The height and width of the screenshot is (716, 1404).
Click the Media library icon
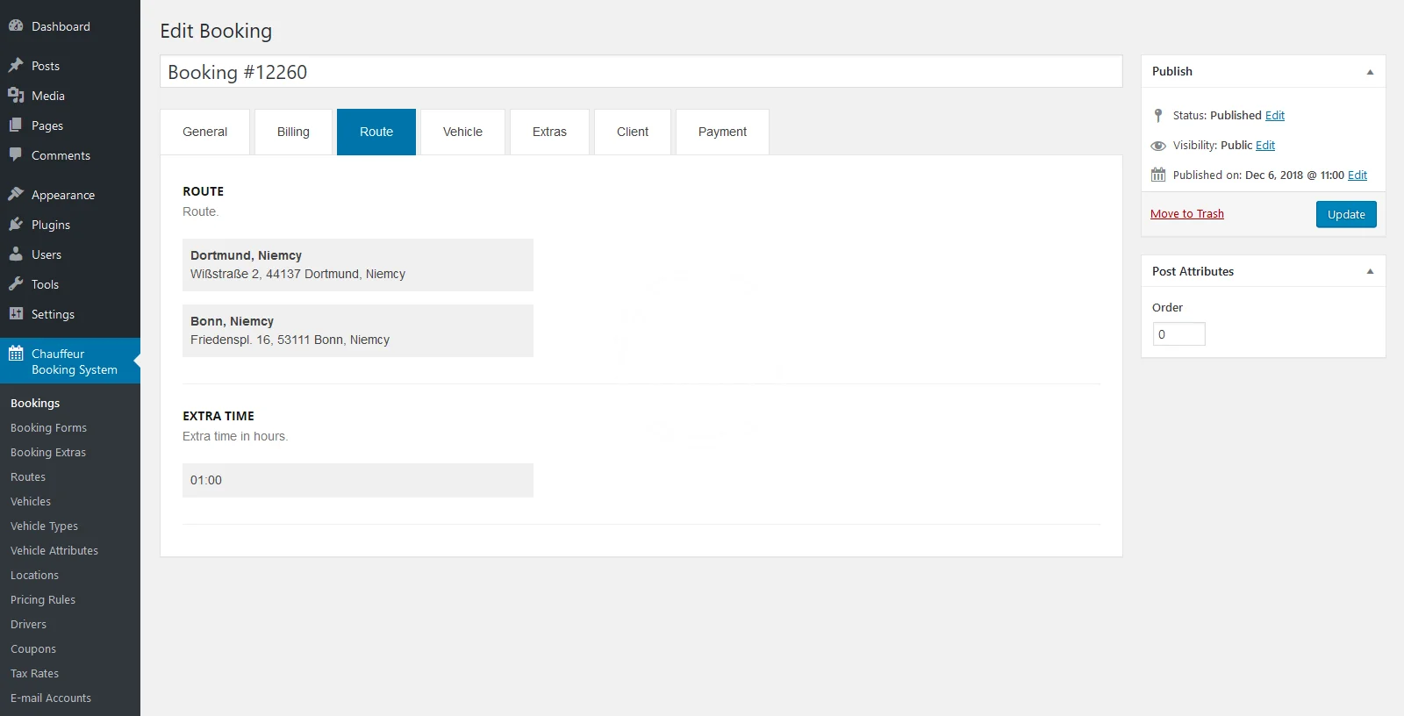coord(16,96)
